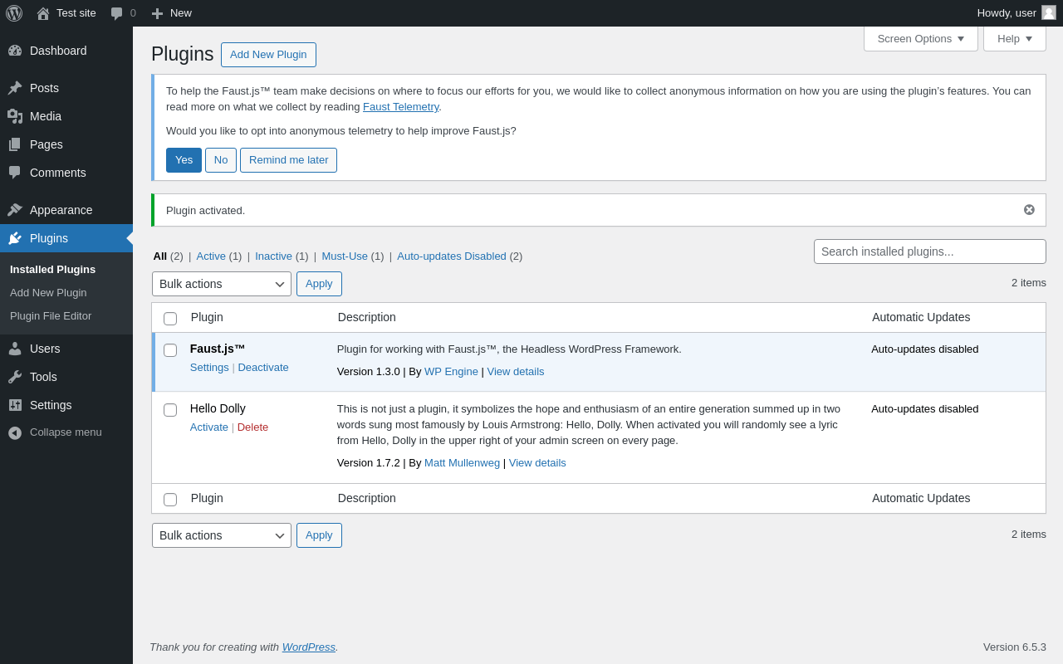Click Yes to opt into telemetry
This screenshot has height=664, width=1063.
(x=184, y=160)
